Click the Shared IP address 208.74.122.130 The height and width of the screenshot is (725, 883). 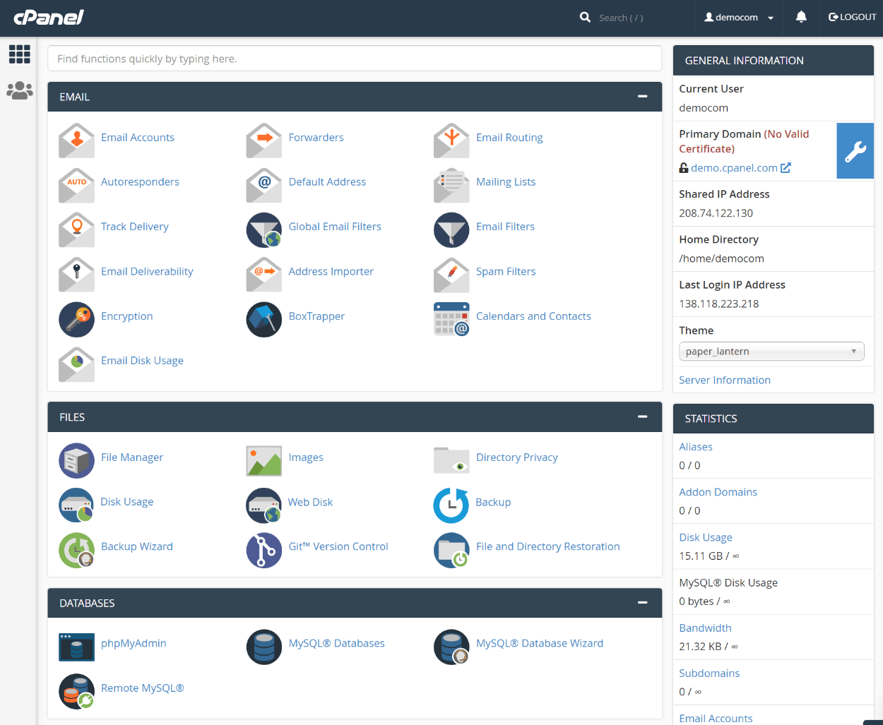[716, 213]
